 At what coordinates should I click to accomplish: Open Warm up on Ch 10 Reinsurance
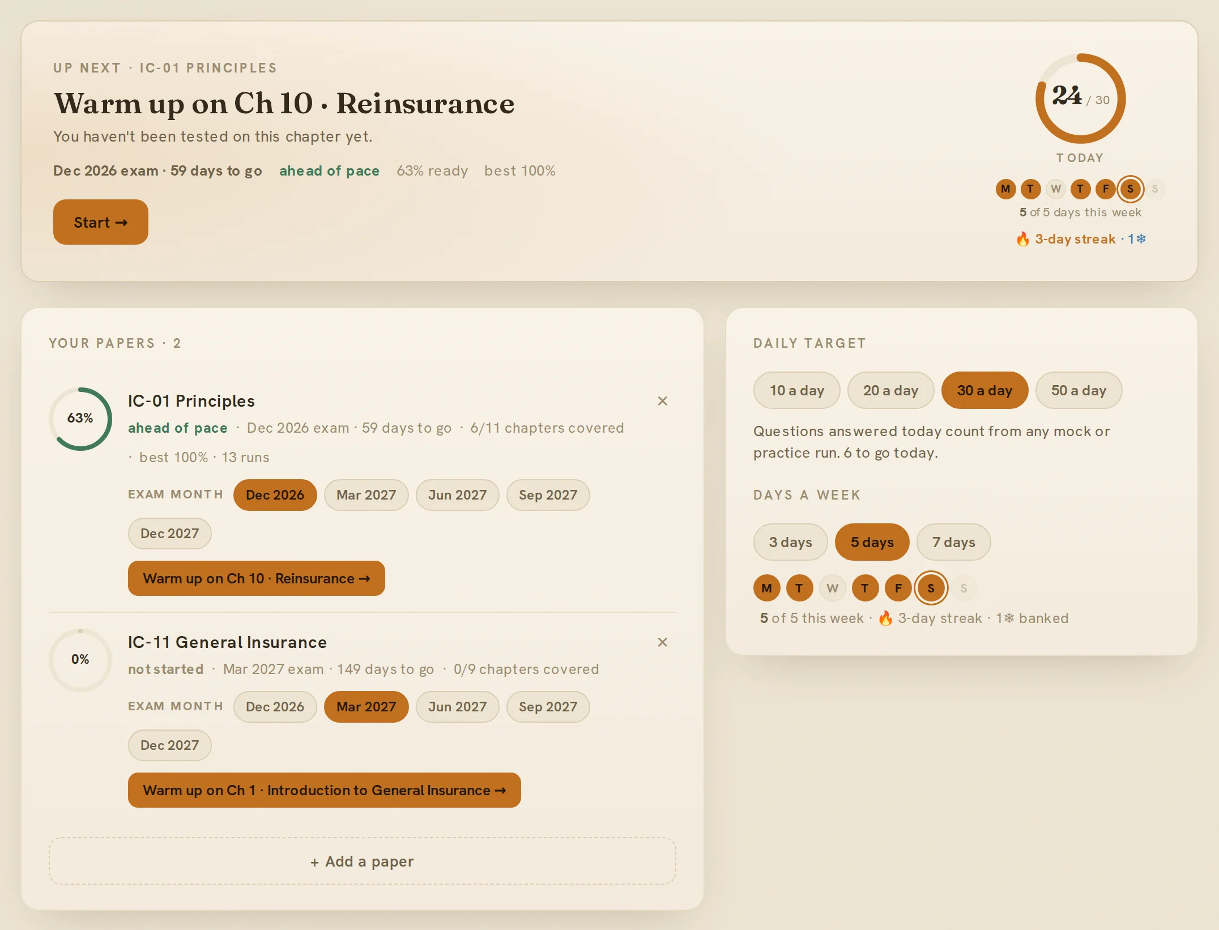[257, 578]
